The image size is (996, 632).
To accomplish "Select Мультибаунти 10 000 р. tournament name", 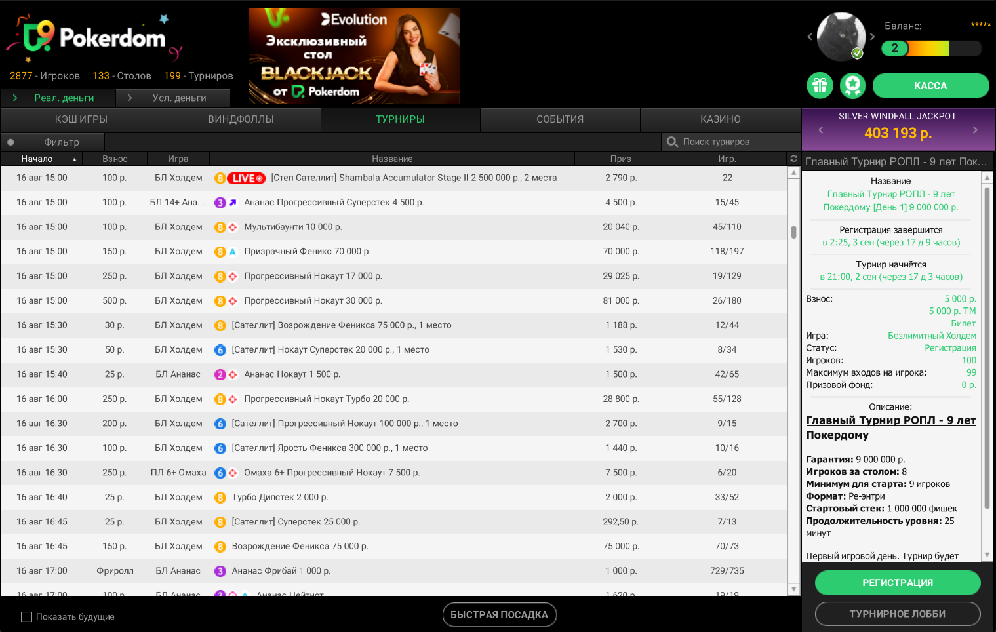I will [x=293, y=227].
